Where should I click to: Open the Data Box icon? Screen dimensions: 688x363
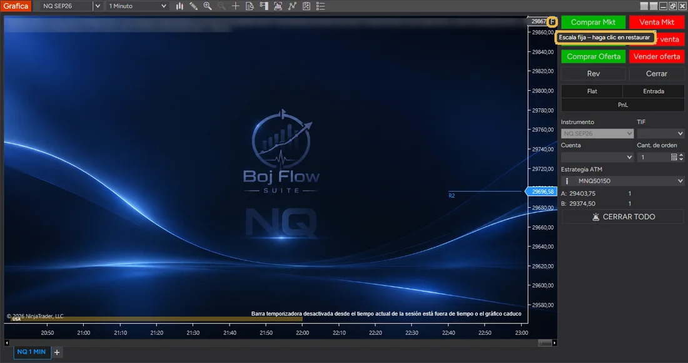point(250,6)
